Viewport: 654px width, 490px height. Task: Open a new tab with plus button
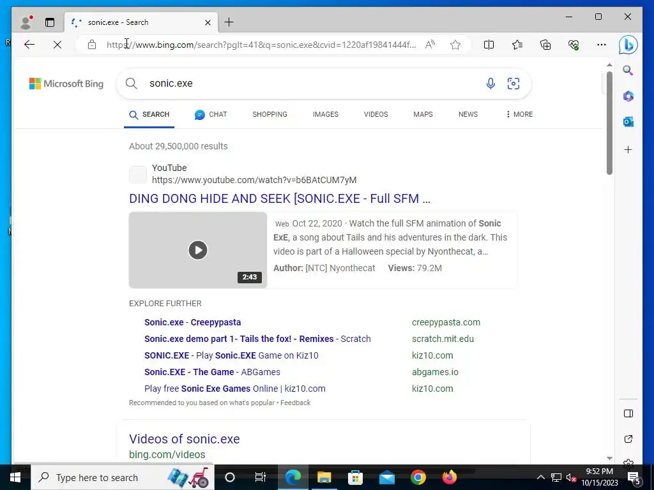[x=229, y=22]
